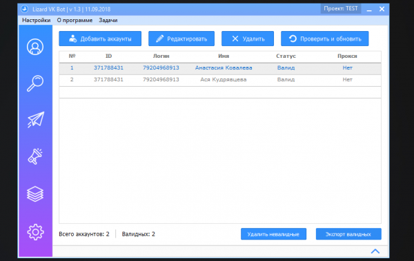Click the Проект: TEST label
This screenshot has height=261, width=414.
[x=341, y=9]
